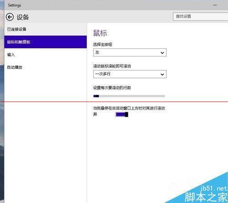The height and width of the screenshot is (203, 228).
Task: Expand primary button dropdown showing 左
Action: tap(130, 52)
